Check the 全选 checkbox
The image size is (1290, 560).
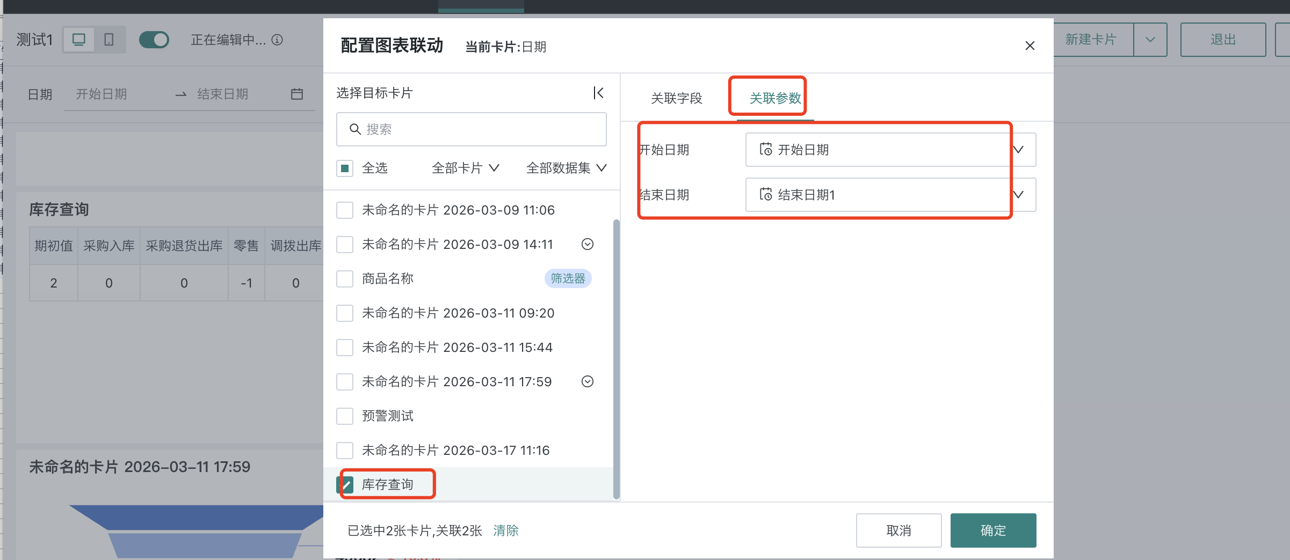pos(345,168)
